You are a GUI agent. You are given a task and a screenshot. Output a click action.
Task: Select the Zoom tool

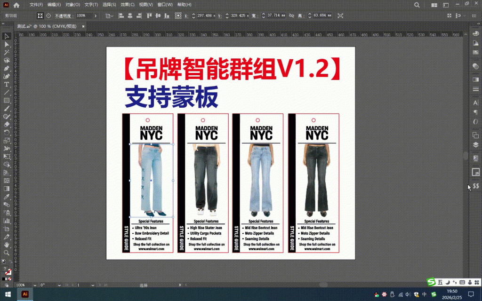7,253
